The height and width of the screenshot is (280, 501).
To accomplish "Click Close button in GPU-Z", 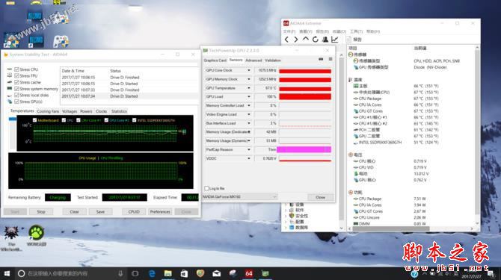I will tap(321, 197).
